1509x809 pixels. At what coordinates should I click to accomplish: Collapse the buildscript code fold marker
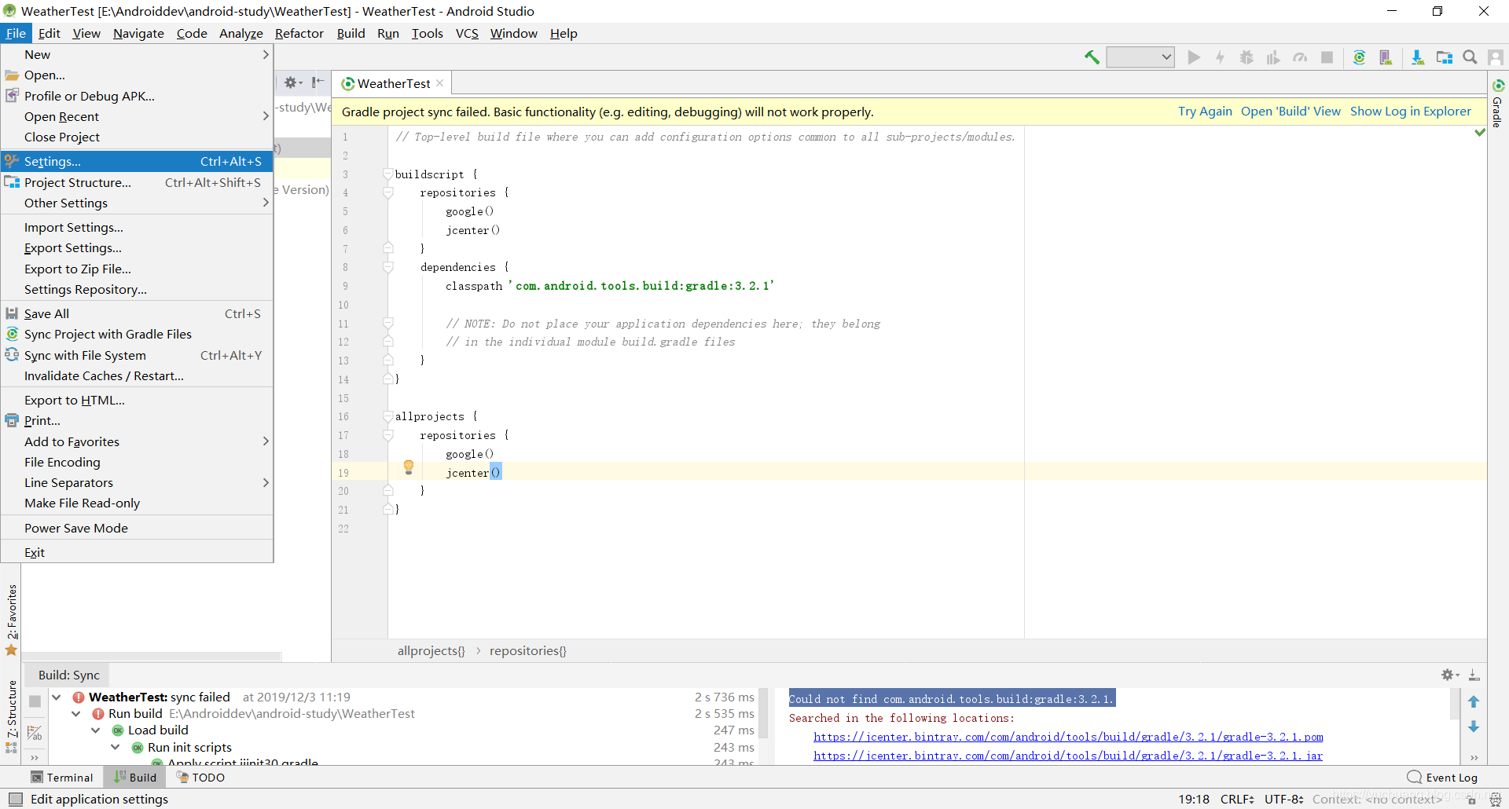click(387, 174)
